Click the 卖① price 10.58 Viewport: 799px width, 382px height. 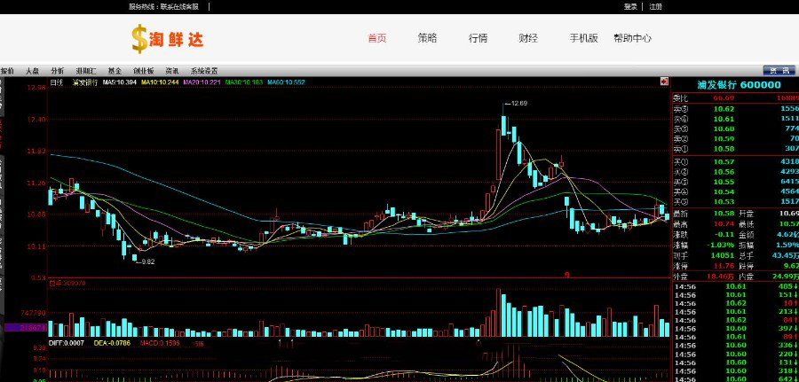point(724,149)
